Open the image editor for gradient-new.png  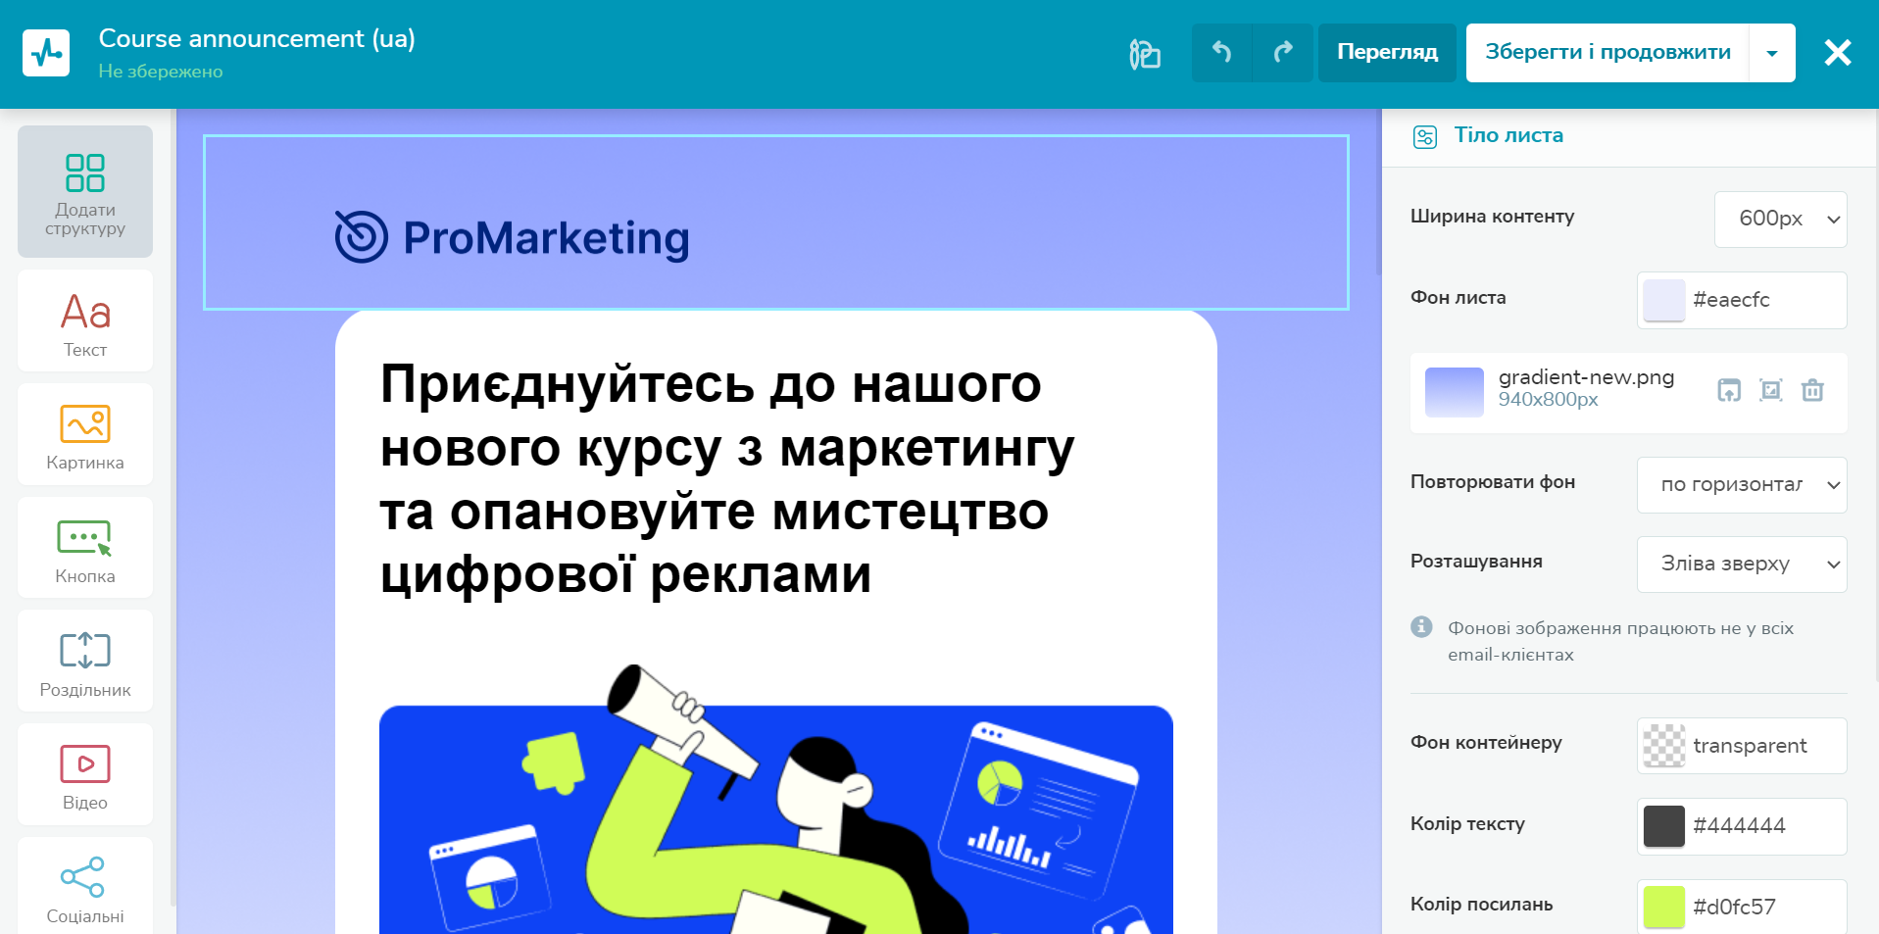(1771, 390)
